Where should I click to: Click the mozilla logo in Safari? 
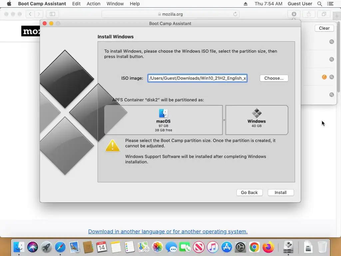coord(31,31)
